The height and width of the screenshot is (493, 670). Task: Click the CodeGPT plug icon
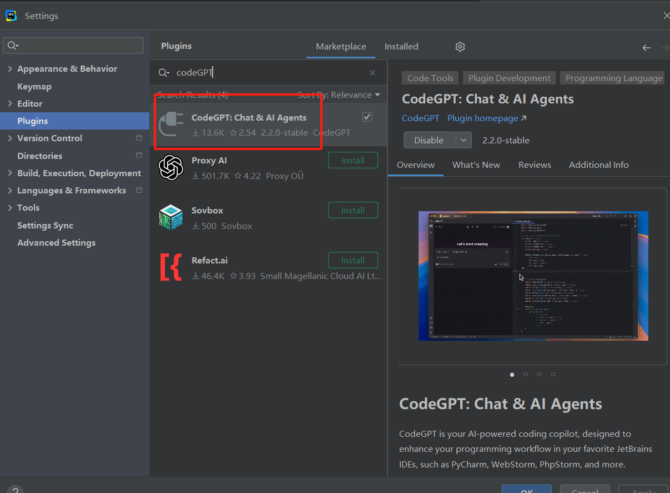(171, 125)
